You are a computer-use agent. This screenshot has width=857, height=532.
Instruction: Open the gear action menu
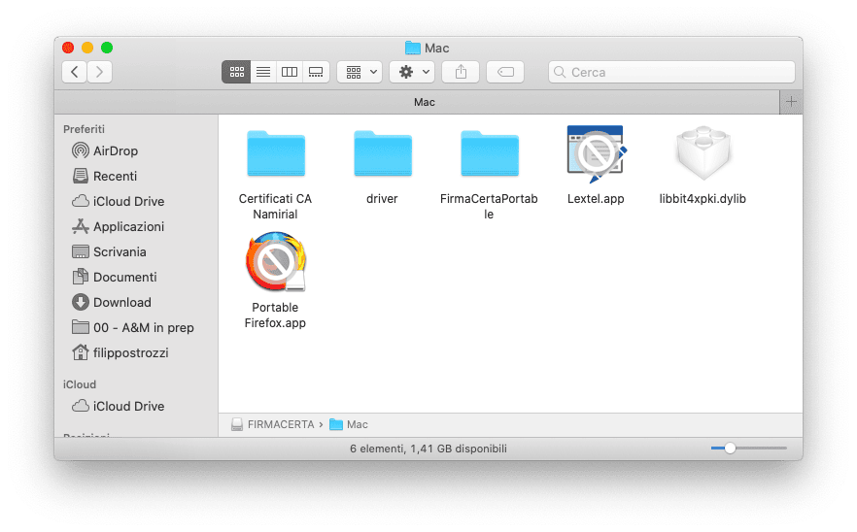point(412,72)
